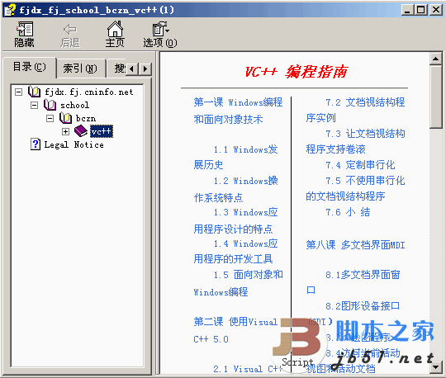Click the scrollbar down arrow
This screenshot has width=446, height=378.
point(436,367)
